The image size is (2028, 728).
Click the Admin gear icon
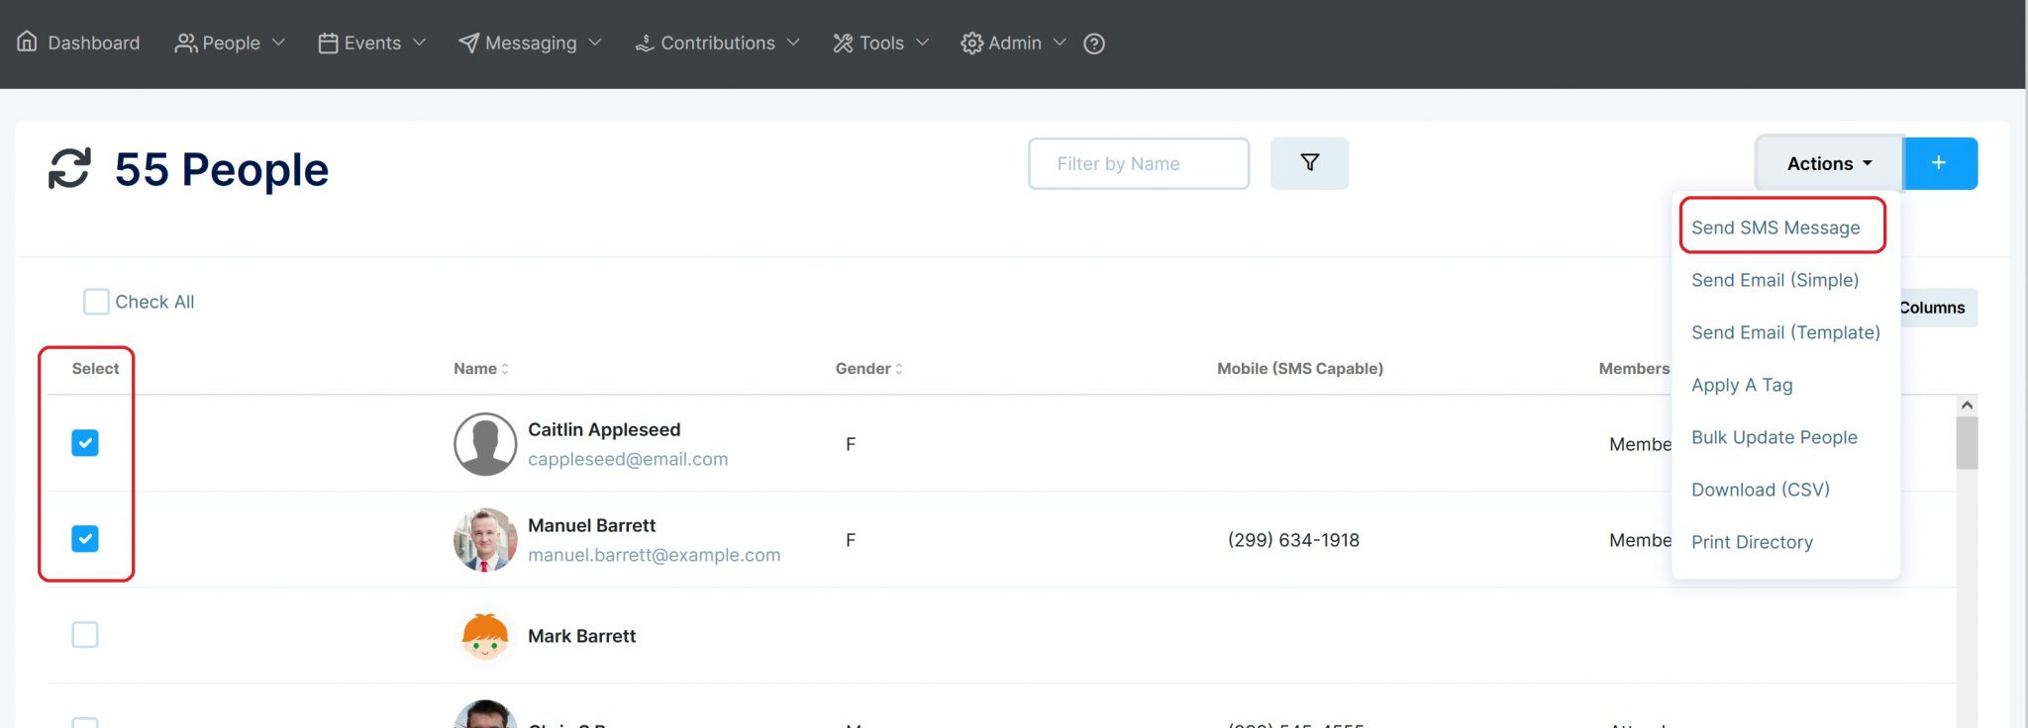[971, 43]
